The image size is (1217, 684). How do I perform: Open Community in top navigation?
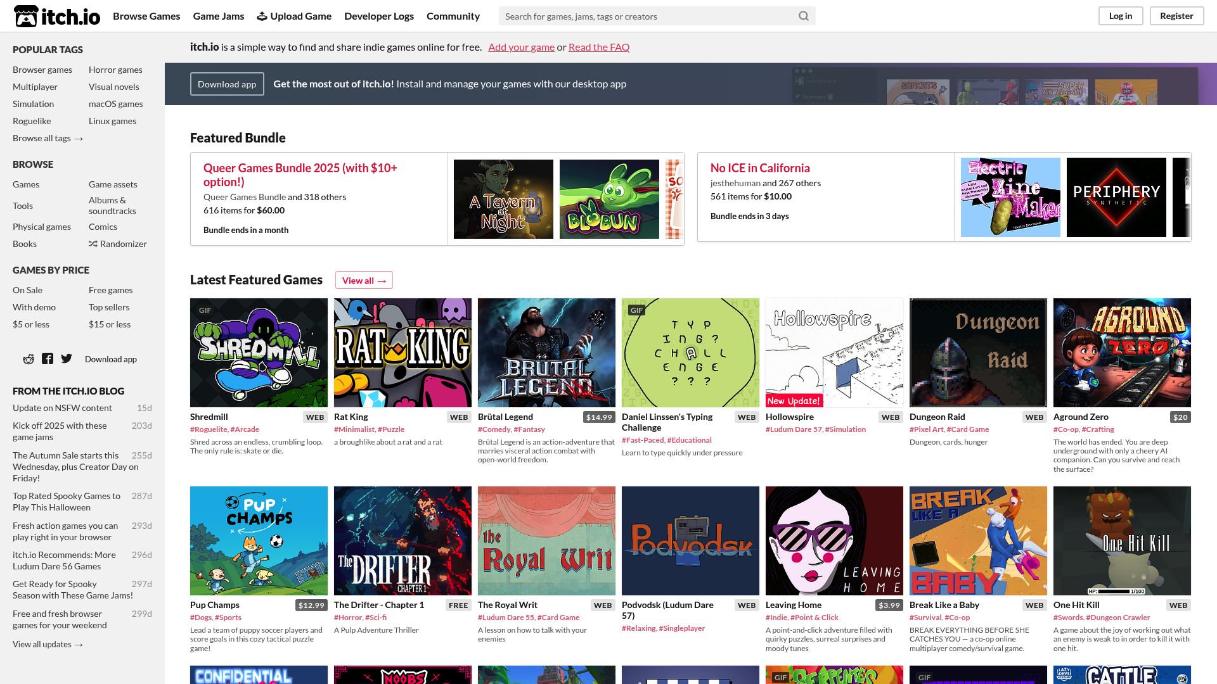[x=453, y=16]
